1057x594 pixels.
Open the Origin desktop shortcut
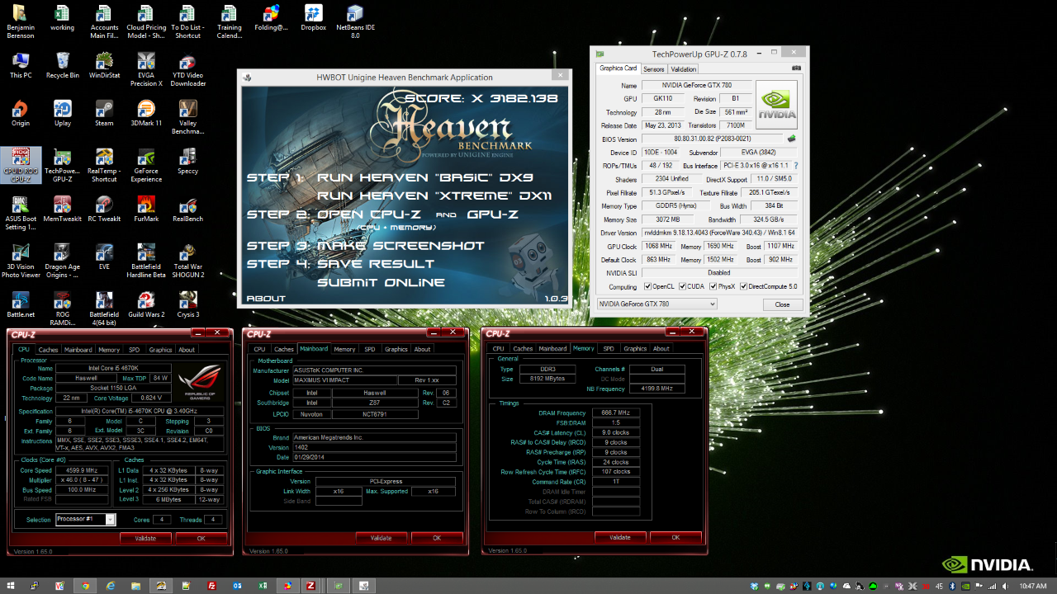pos(20,114)
